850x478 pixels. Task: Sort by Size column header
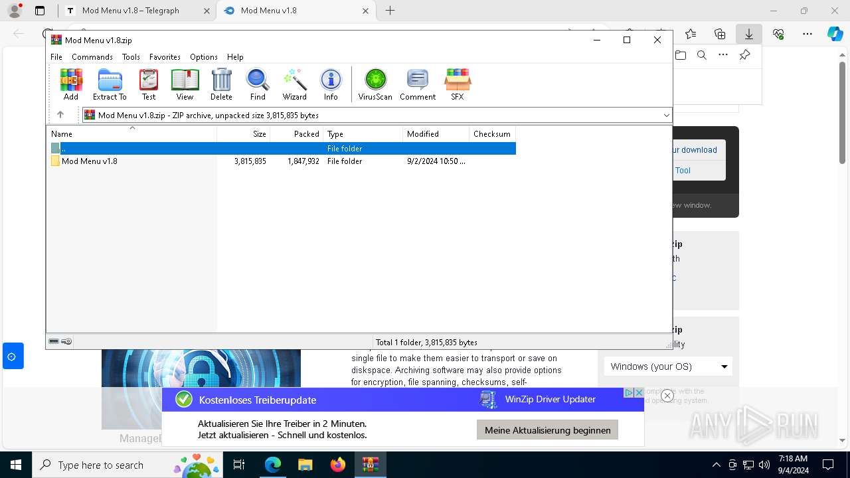pos(244,134)
